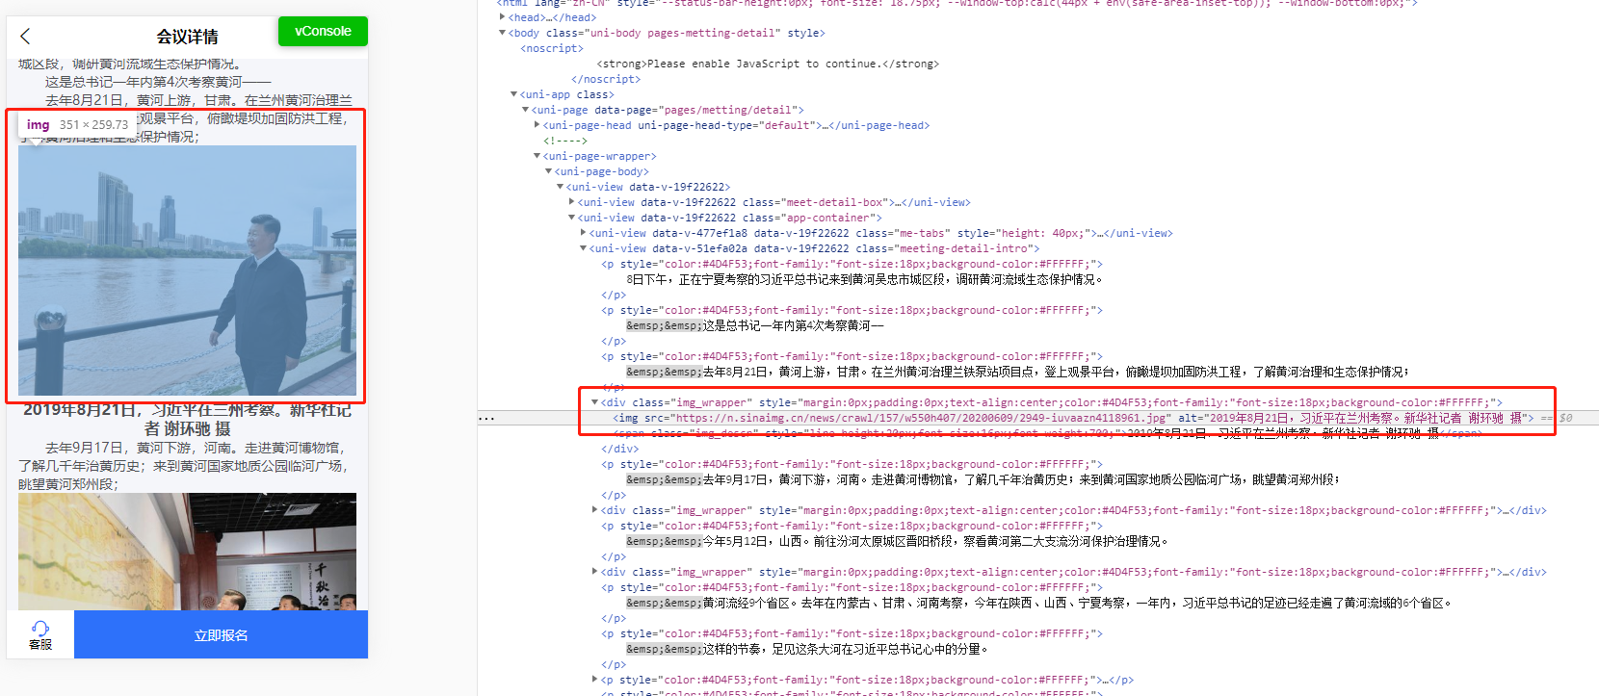Expand the me-tabs uni-view node
The image size is (1599, 696).
coord(583,233)
